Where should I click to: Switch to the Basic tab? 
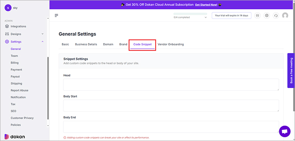pyautogui.click(x=65, y=44)
